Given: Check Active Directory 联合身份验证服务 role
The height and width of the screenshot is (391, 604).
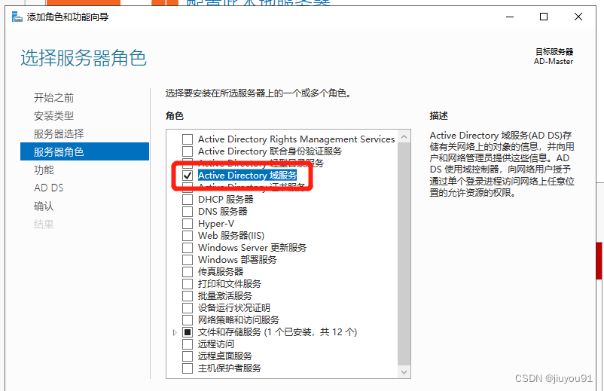Looking at the screenshot, I should pos(188,151).
